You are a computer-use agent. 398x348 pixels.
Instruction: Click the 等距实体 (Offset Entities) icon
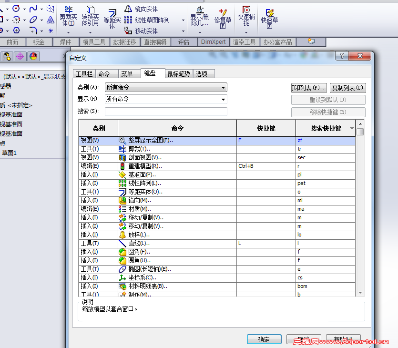point(114,17)
